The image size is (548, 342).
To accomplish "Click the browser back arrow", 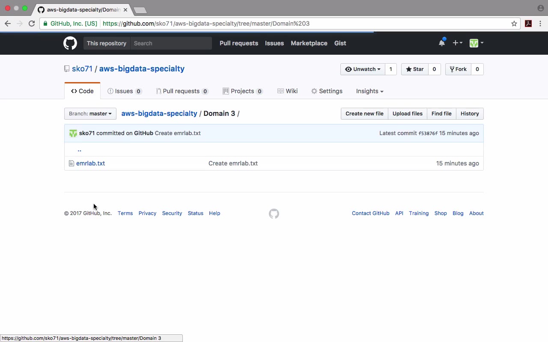I will tap(8, 24).
